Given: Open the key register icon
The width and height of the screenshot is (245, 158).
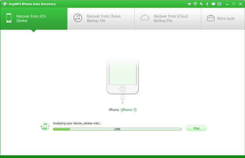Looking at the screenshot, I should tap(201, 4).
